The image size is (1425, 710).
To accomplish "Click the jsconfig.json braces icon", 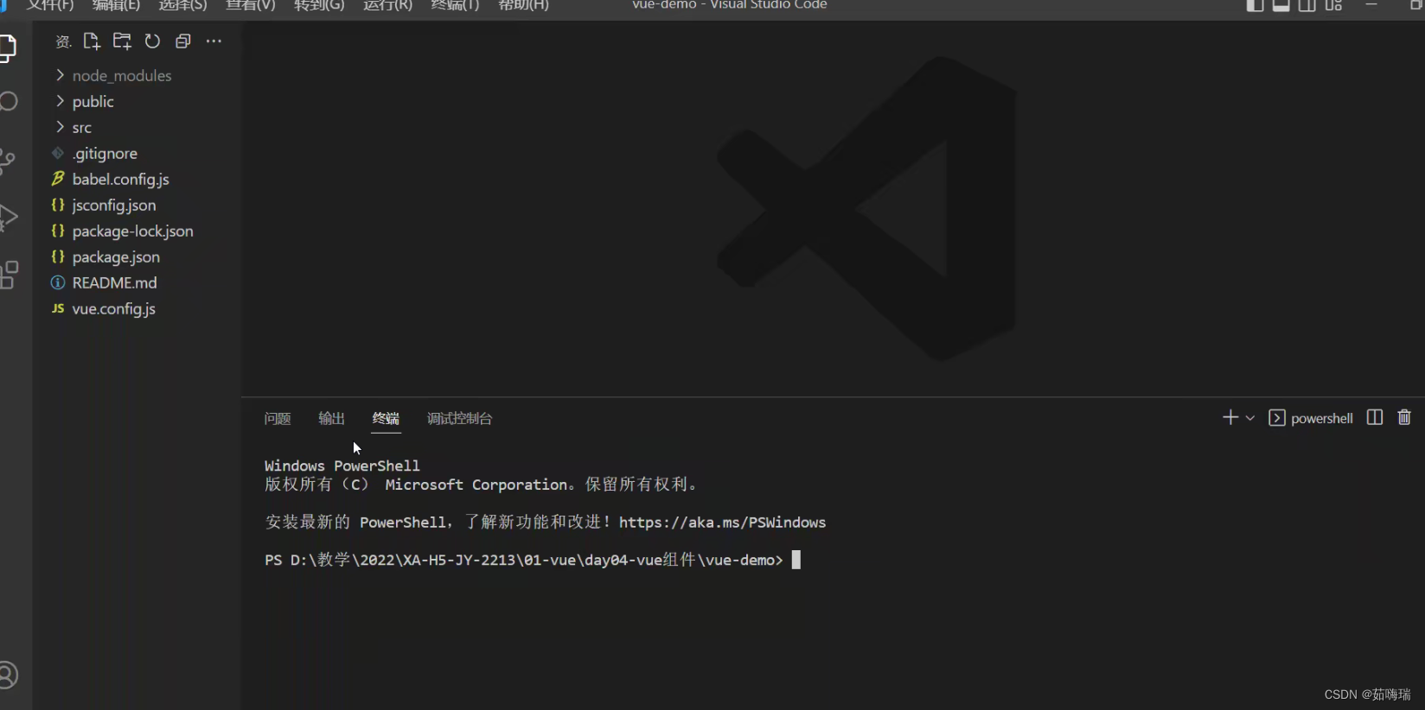I will (x=58, y=205).
